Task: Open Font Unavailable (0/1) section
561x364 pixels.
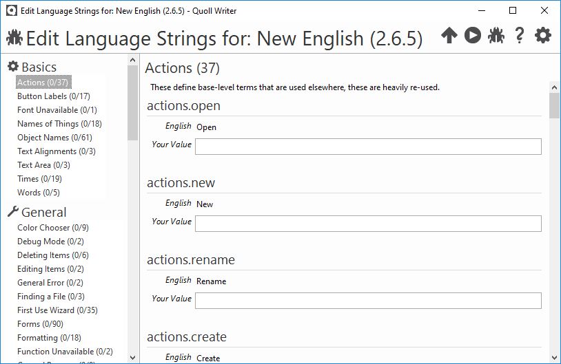Action: pyautogui.click(x=57, y=109)
